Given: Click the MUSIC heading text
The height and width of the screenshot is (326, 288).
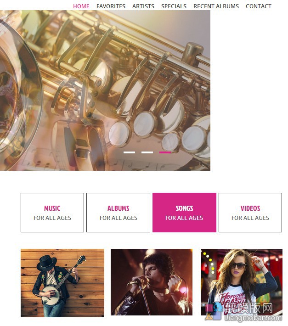Looking at the screenshot, I should 52,208.
